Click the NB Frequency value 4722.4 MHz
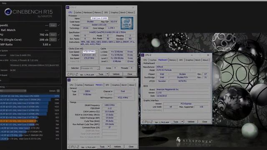The image size is (267, 150). click(123, 97)
